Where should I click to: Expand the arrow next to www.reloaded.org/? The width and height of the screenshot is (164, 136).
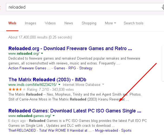[x=42, y=53]
